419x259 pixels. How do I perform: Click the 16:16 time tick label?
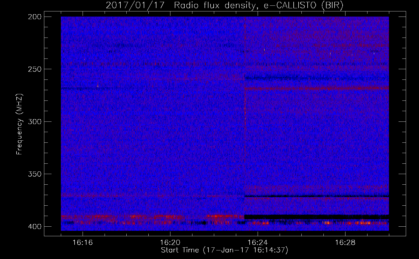[83, 242]
